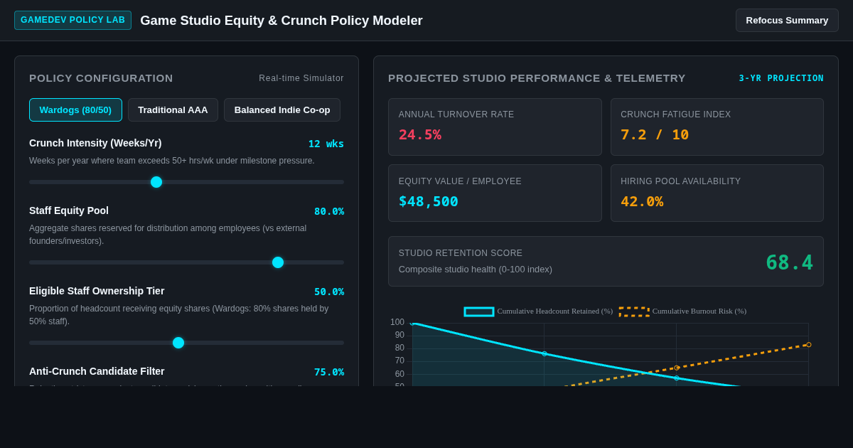This screenshot has height=448, width=853.
Task: Click the Game Studio Equity & Crunch Policy Modeler title
Action: pos(281,21)
